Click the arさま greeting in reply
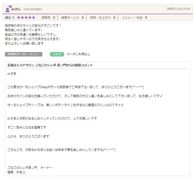Screen dimensions: 196x180 tap(12, 74)
